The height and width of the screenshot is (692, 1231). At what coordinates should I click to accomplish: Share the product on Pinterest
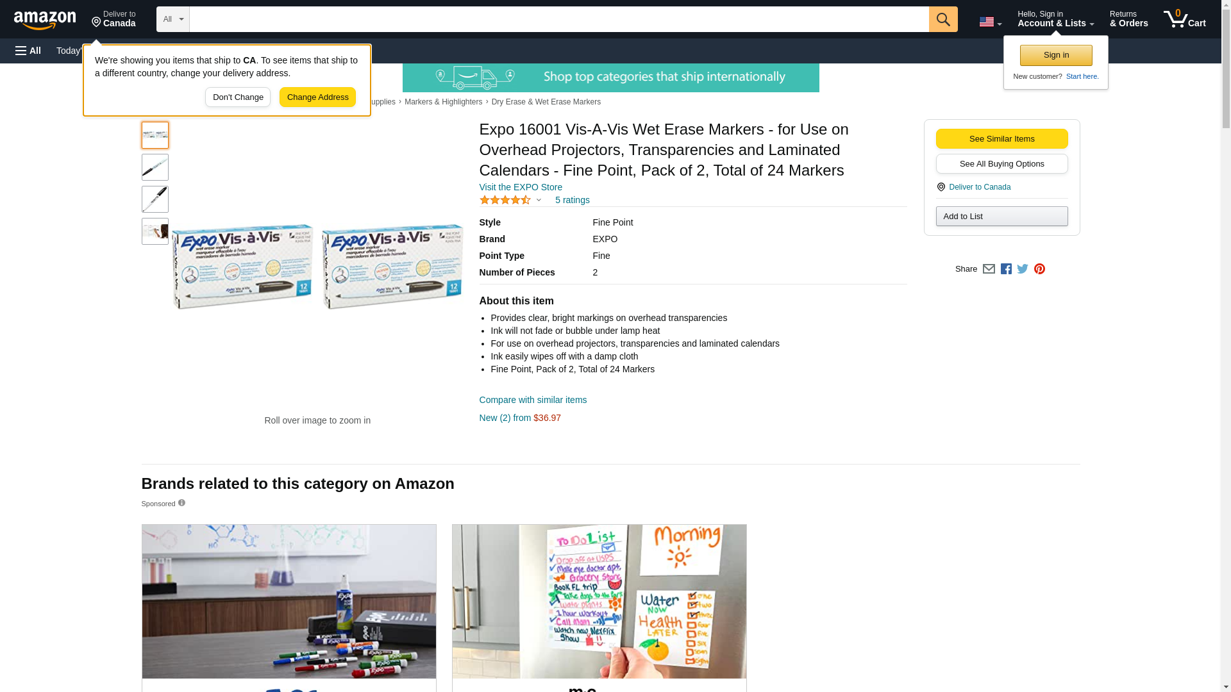click(1039, 269)
